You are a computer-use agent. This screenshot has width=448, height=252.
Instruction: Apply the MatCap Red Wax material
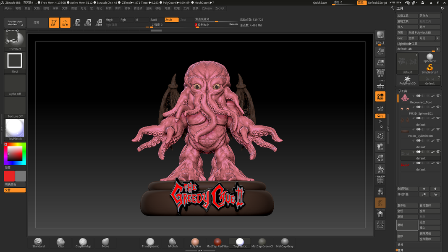(217, 243)
